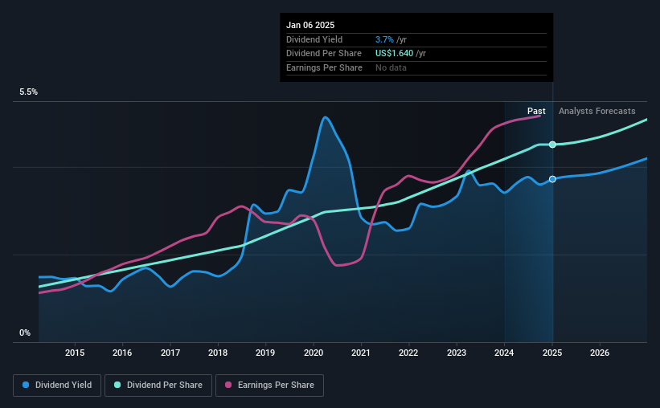Click the 2016 x-axis label
The image size is (660, 408).
pos(122,353)
